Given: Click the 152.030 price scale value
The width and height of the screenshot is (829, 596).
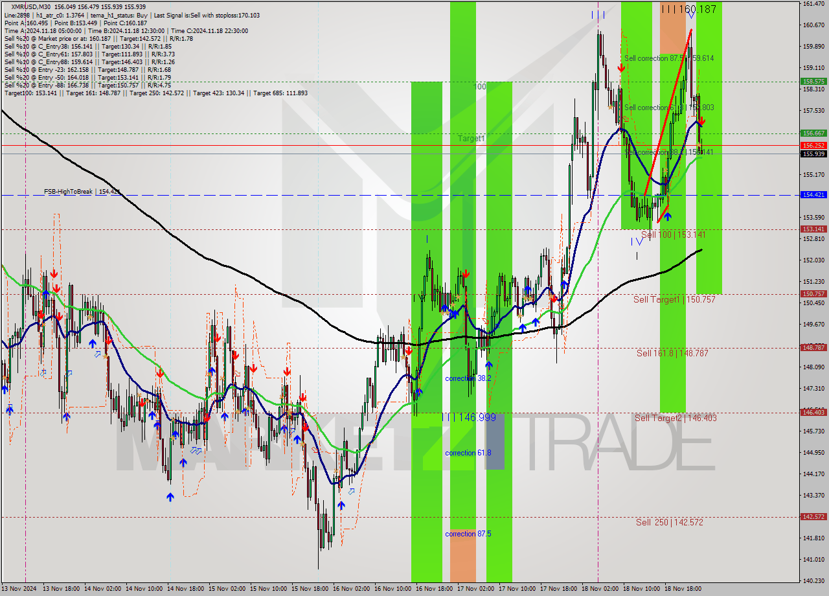Looking at the screenshot, I should pos(813,260).
